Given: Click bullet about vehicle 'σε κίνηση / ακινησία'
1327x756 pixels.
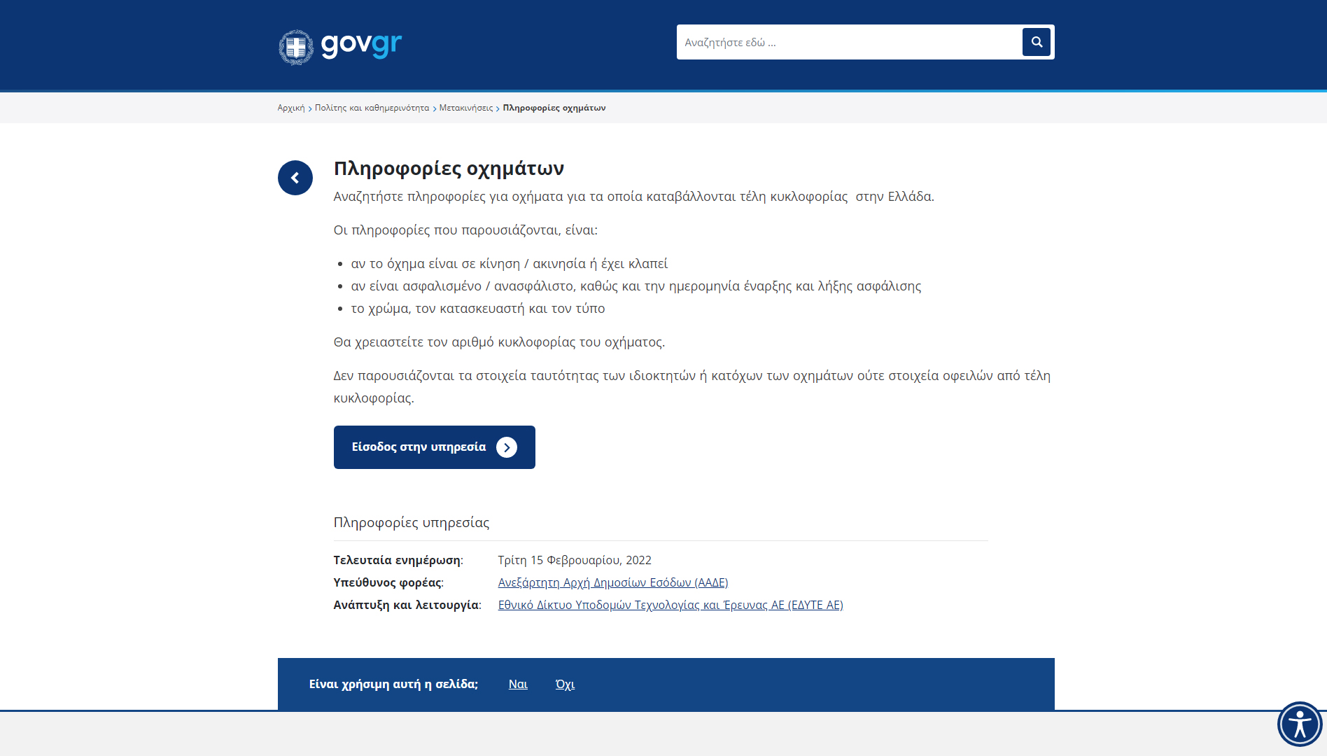Looking at the screenshot, I should coord(510,264).
